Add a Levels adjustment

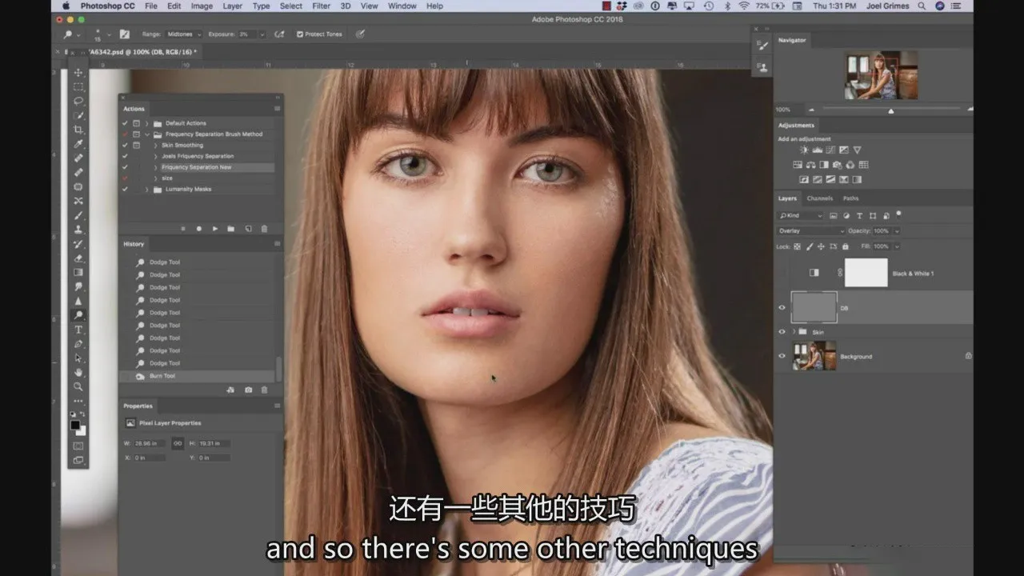[818, 150]
